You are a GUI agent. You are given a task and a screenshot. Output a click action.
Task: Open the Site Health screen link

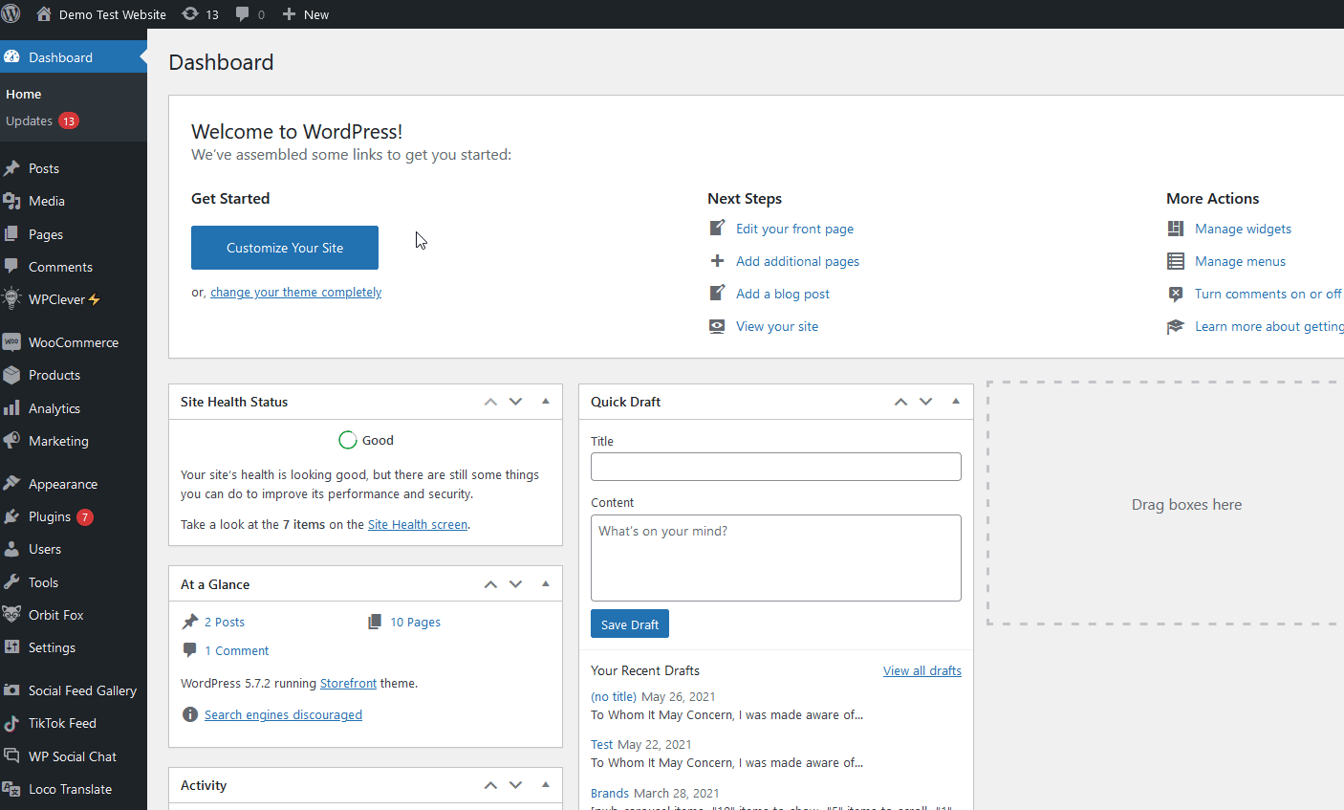pyautogui.click(x=418, y=524)
